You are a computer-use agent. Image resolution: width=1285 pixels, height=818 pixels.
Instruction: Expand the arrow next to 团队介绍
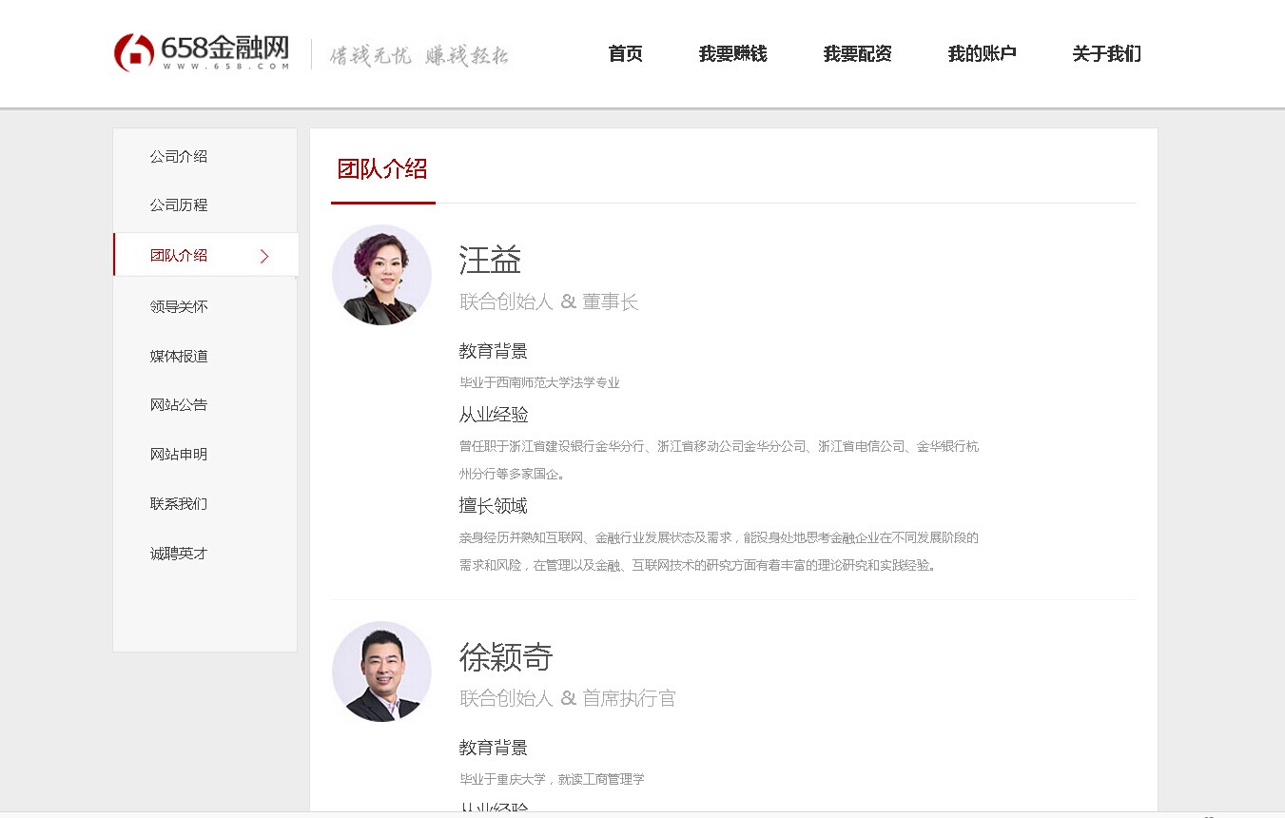(x=263, y=255)
